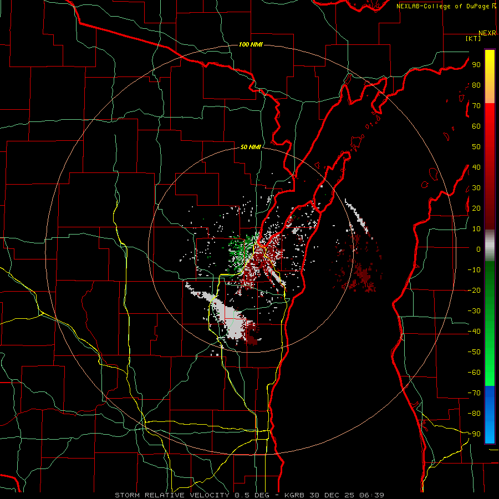This screenshot has height=499, width=499.
Task: Click the "-90" value on the velocity scale
Action: point(474,434)
